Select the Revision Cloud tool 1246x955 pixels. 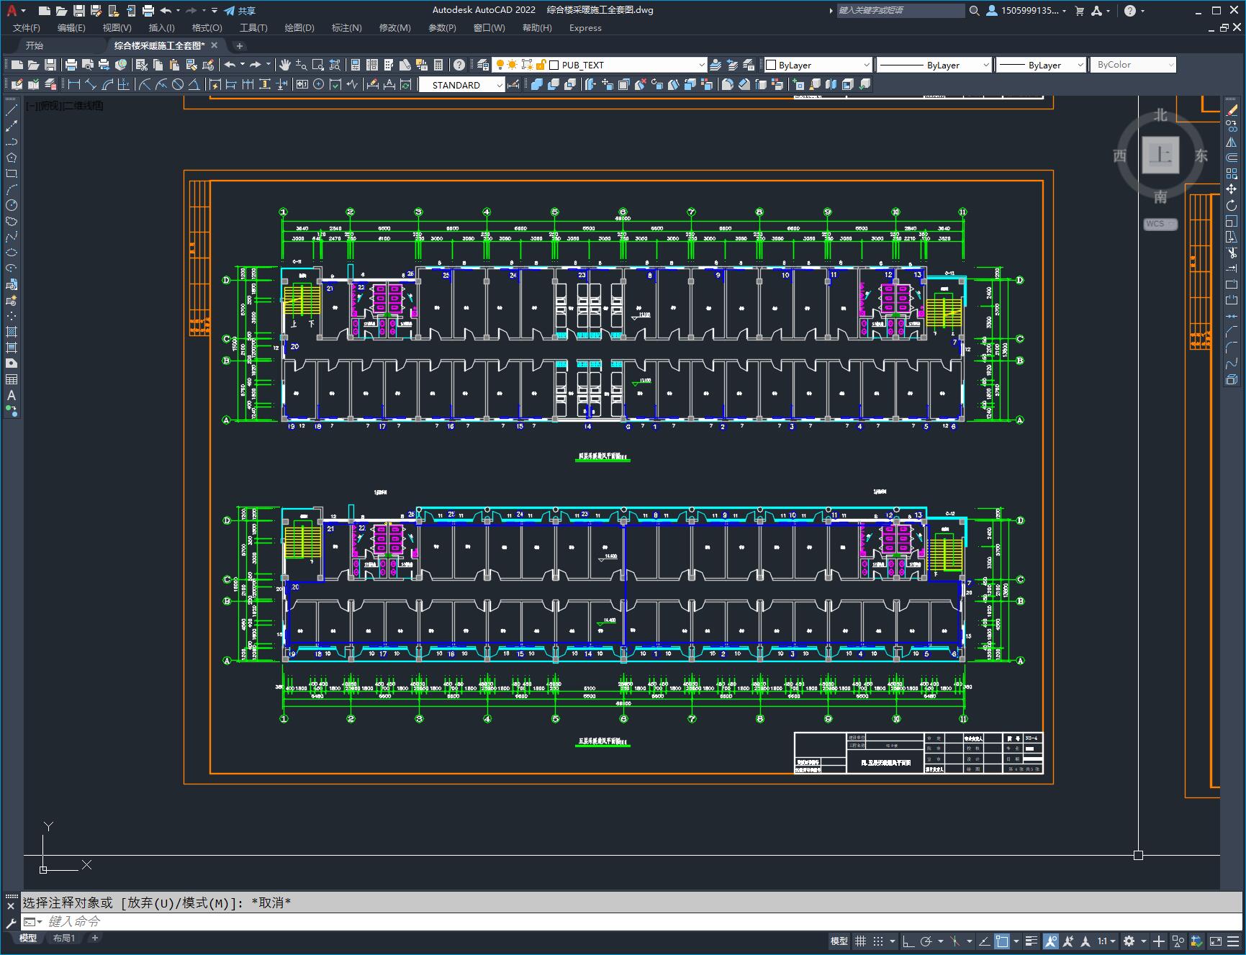[x=12, y=221]
